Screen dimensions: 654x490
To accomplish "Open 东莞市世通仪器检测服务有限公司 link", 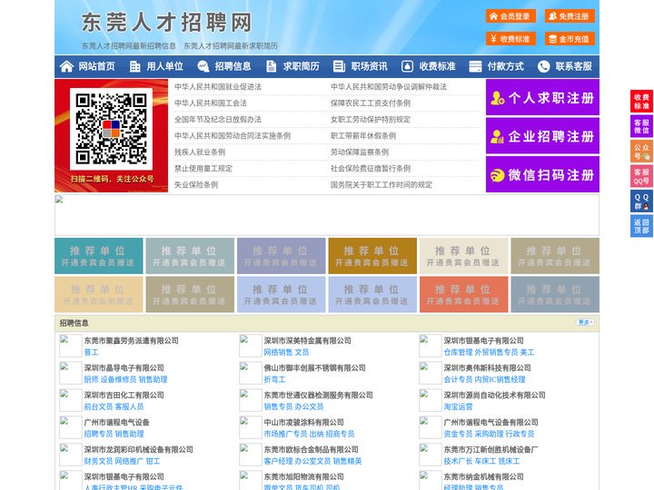I will coord(319,395).
